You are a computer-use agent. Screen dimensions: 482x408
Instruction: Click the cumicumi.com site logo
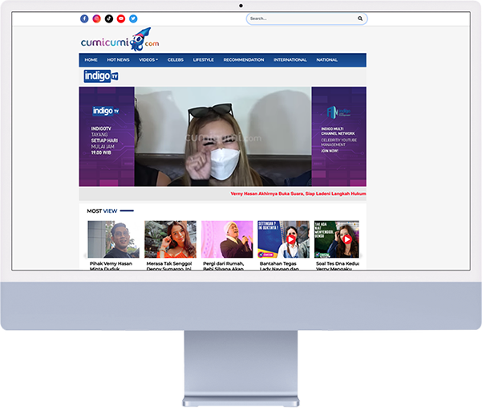[x=119, y=39]
